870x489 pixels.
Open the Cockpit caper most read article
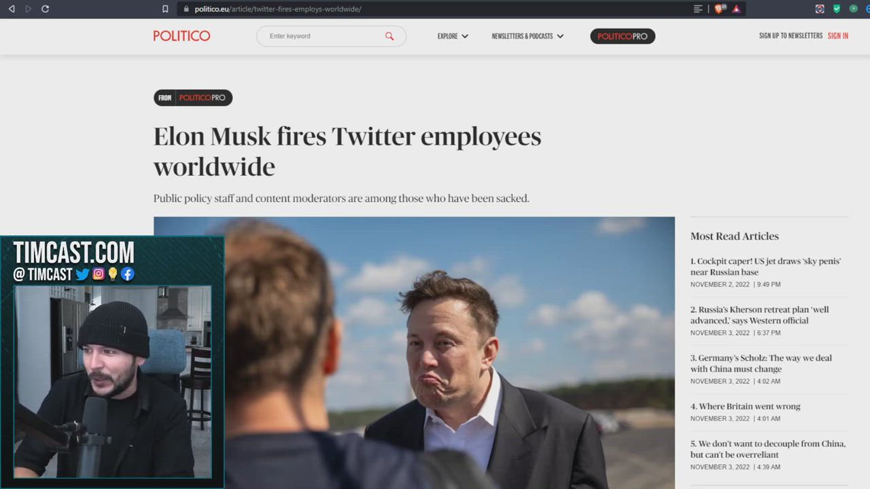pos(766,266)
